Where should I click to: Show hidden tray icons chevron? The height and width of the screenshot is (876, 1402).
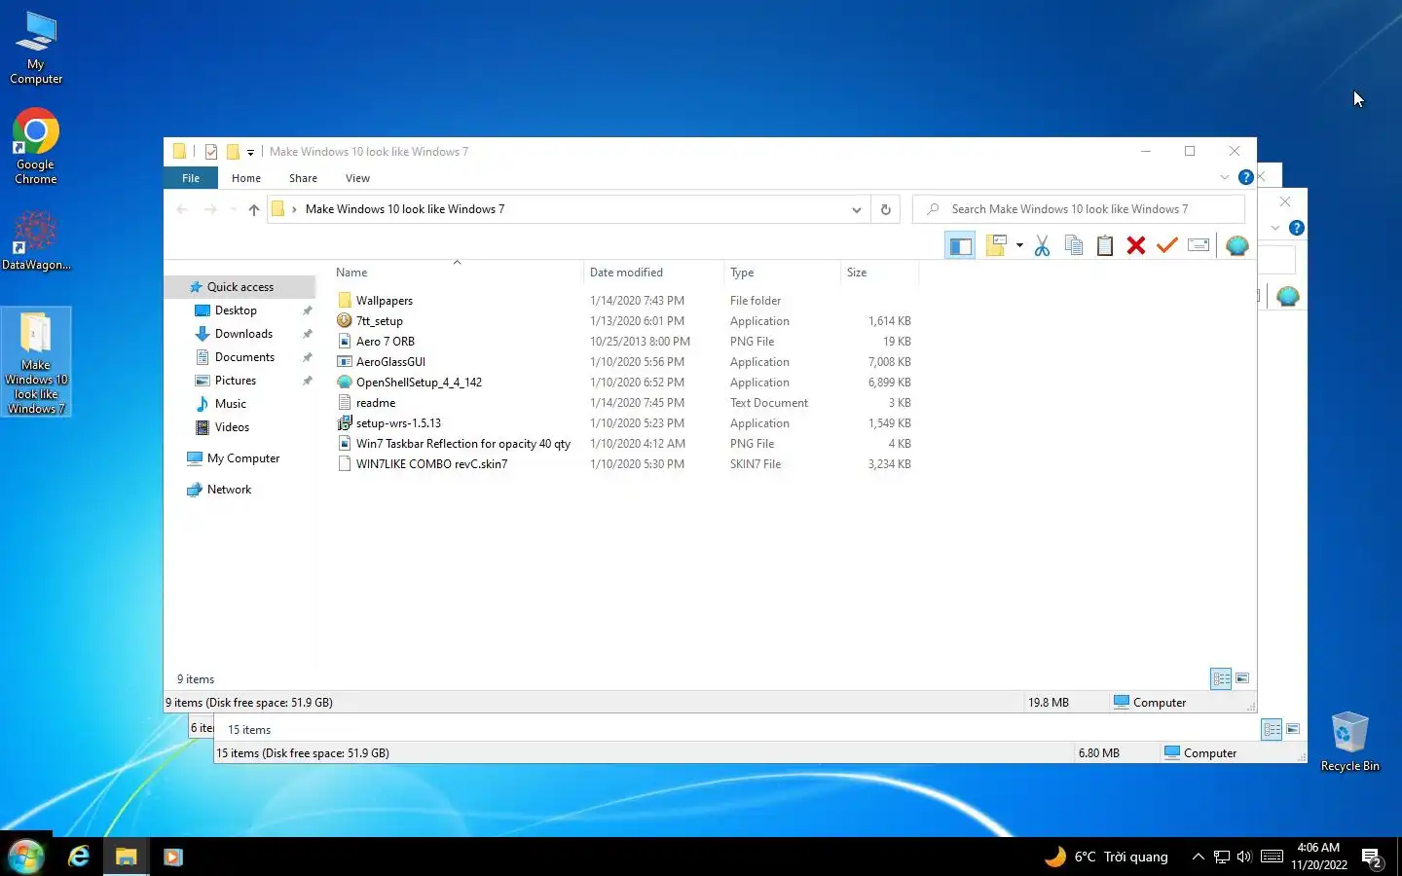pyautogui.click(x=1199, y=857)
